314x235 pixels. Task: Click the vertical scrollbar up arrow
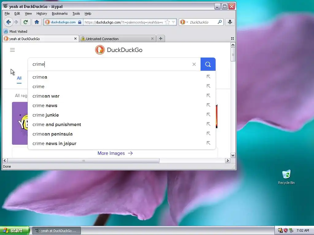[233, 45]
